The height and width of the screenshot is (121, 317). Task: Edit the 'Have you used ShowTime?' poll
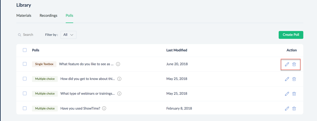click(287, 108)
